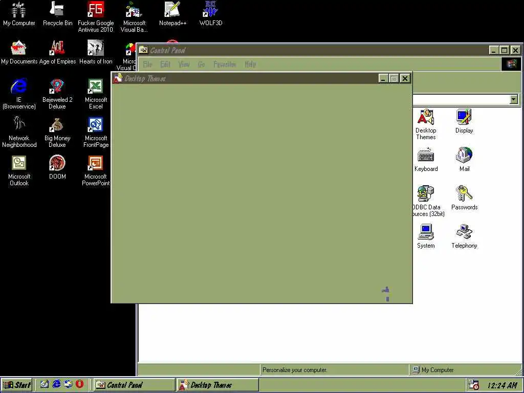Image resolution: width=524 pixels, height=393 pixels.
Task: Launch Bejeweled 2 Deluxe shortcut
Action: point(57,94)
